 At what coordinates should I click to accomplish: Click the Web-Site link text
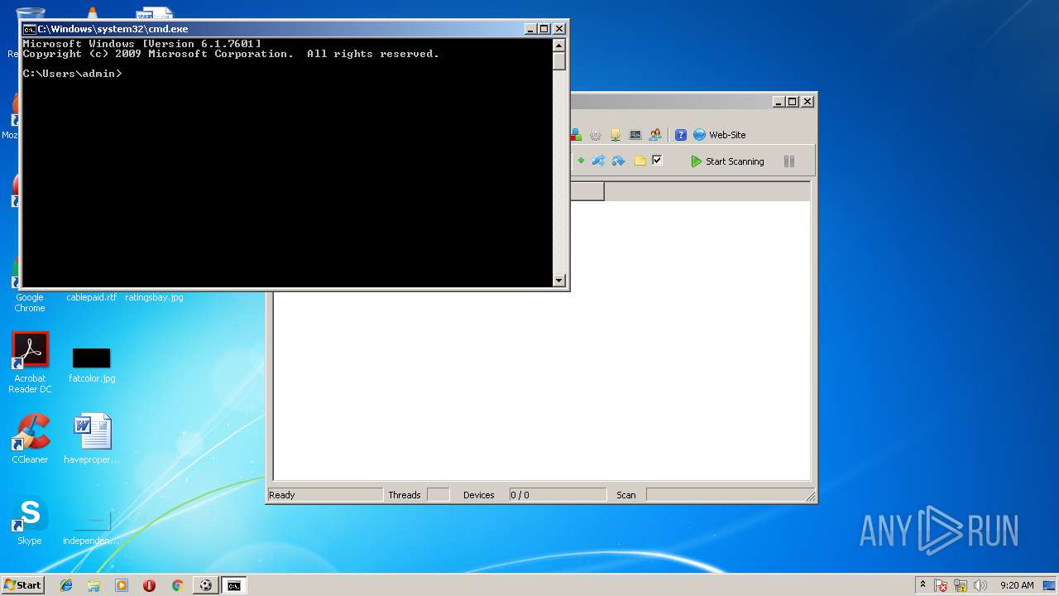[x=727, y=135]
